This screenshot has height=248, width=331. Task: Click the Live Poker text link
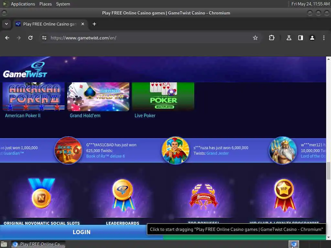click(145, 116)
